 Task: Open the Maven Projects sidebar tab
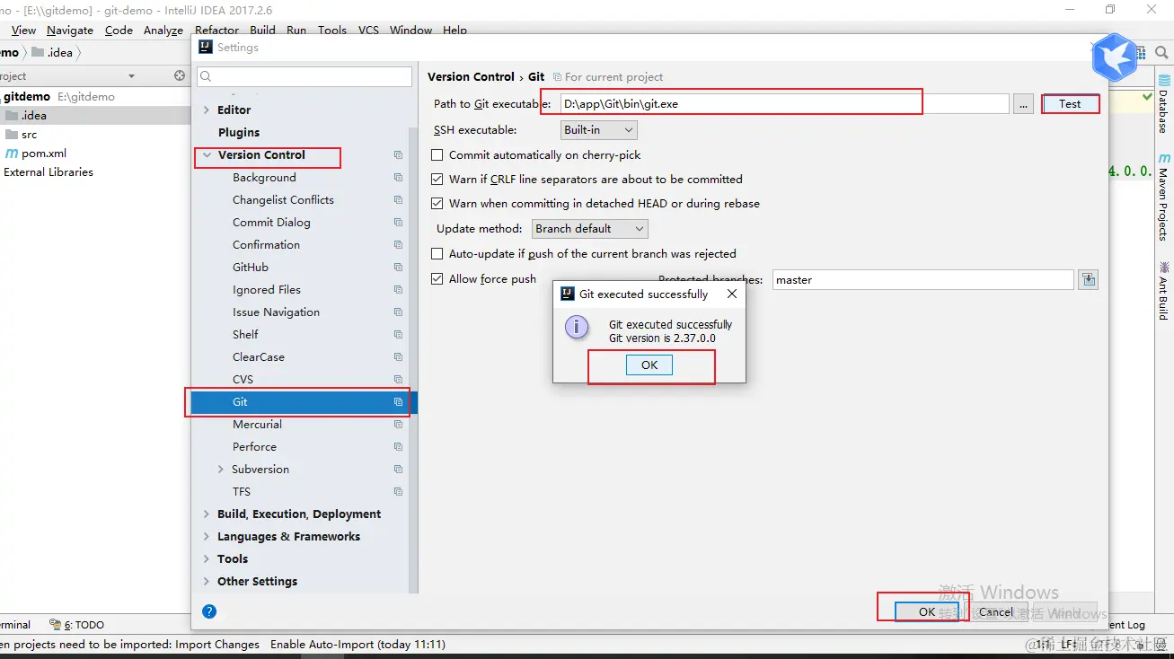(x=1163, y=197)
